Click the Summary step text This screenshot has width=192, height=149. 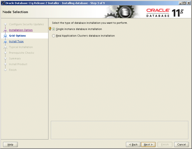point(15,58)
